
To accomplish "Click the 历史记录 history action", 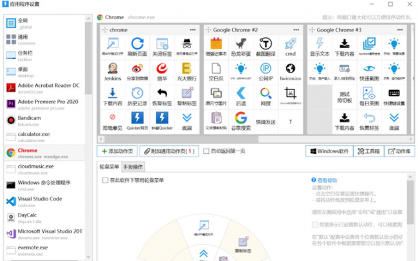I will pos(137,96).
